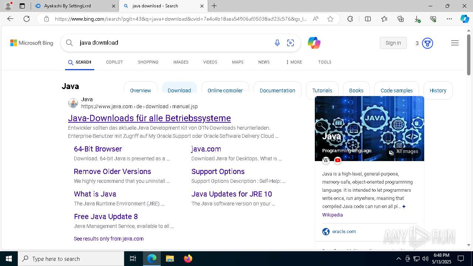Image resolution: width=473 pixels, height=266 pixels.
Task: Open the MORE dropdown menu
Action: click(x=294, y=62)
